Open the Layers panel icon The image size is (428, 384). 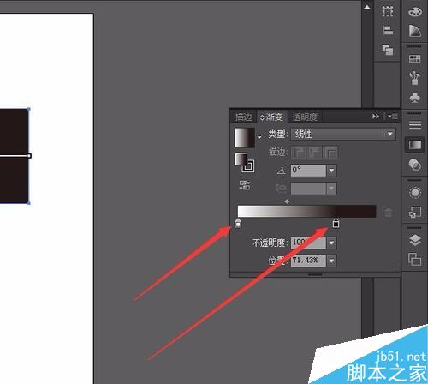coord(415,240)
